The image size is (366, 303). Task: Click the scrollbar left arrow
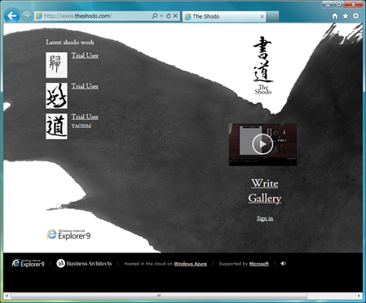click(x=7, y=296)
